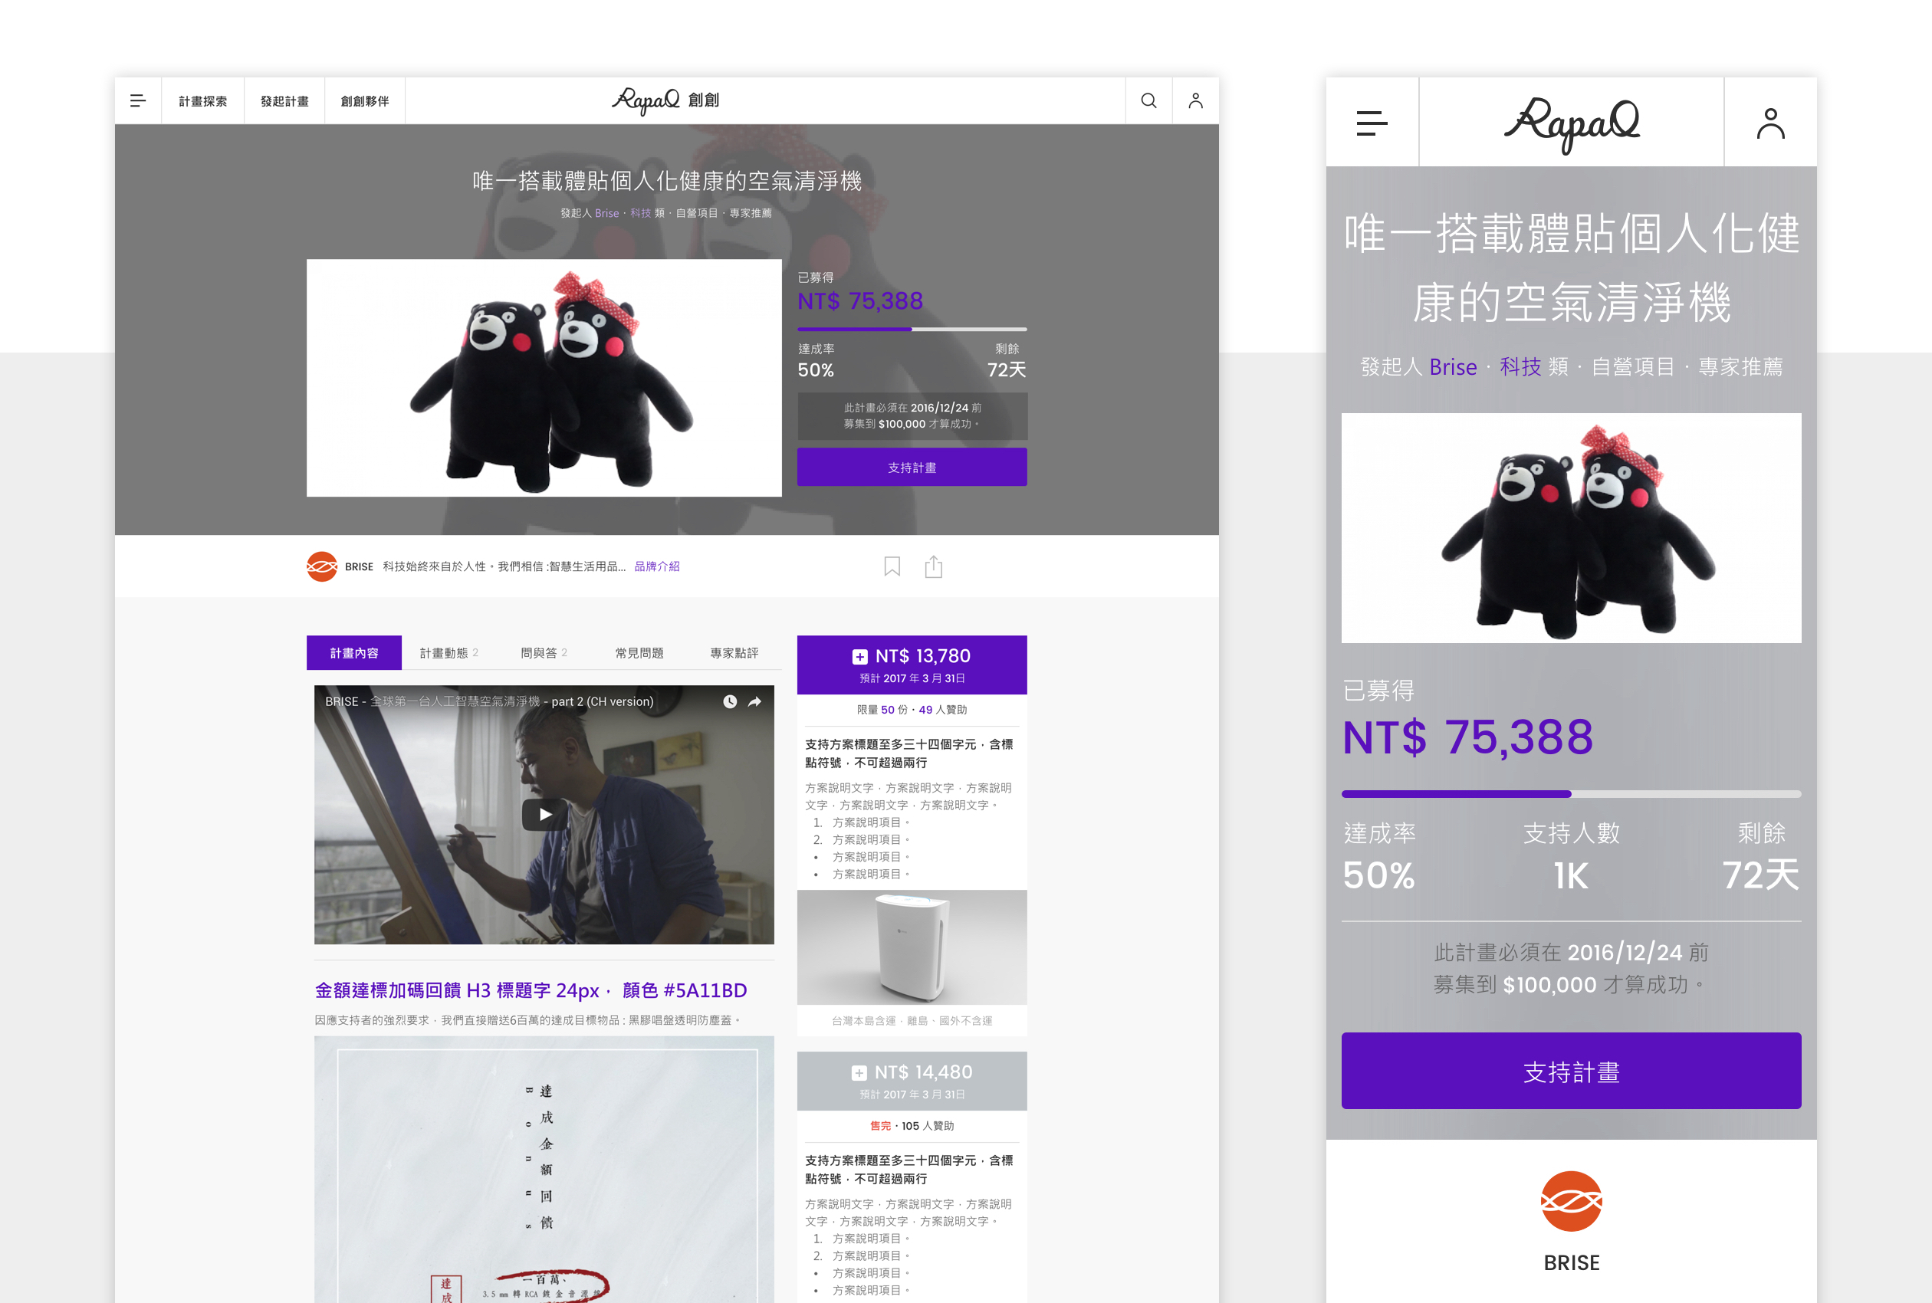The image size is (1932, 1303).
Task: Open 計畫探索 in the top navigation
Action: click(202, 100)
